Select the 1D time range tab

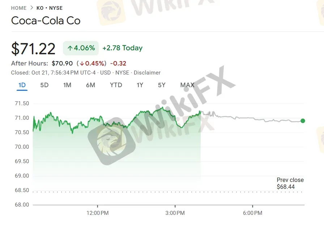22,85
